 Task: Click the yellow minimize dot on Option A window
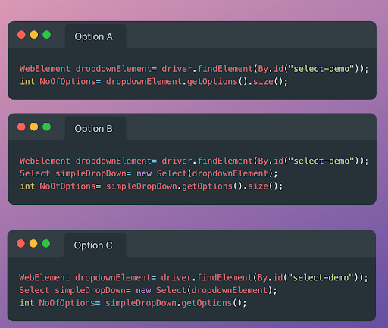34,35
